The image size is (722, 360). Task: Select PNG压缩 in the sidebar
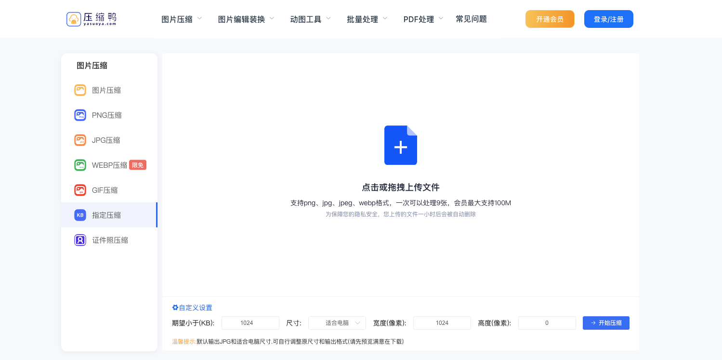click(x=109, y=115)
